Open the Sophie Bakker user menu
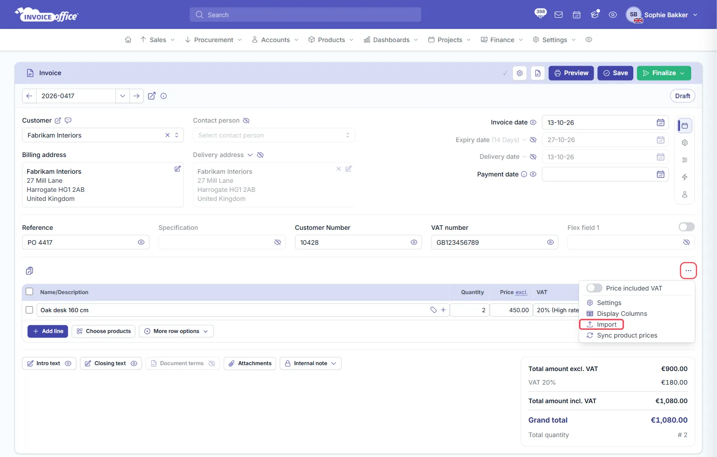The width and height of the screenshot is (717, 457). [x=662, y=15]
